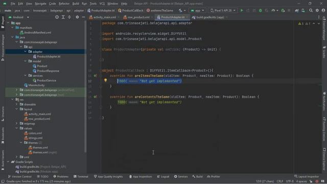Click the warning indicator in editor corner
Image resolution: width=327 pixels, height=184 pixels.
point(301,24)
